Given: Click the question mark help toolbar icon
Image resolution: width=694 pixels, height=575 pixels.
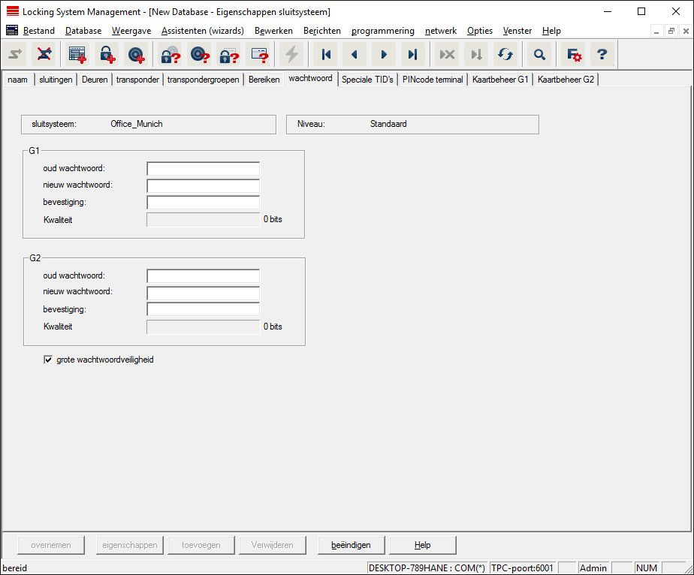Looking at the screenshot, I should (x=602, y=55).
